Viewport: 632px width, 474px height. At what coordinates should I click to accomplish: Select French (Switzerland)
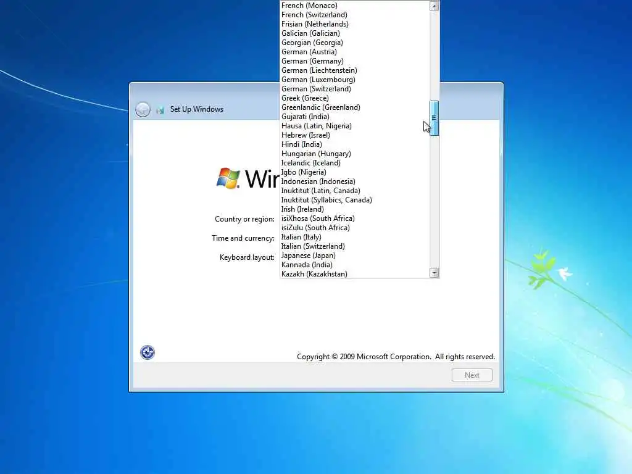(x=355, y=15)
